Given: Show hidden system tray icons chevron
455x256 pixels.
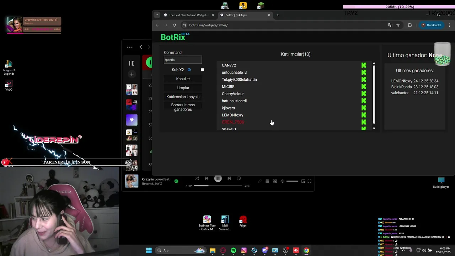Looking at the screenshot, I should click(x=403, y=250).
